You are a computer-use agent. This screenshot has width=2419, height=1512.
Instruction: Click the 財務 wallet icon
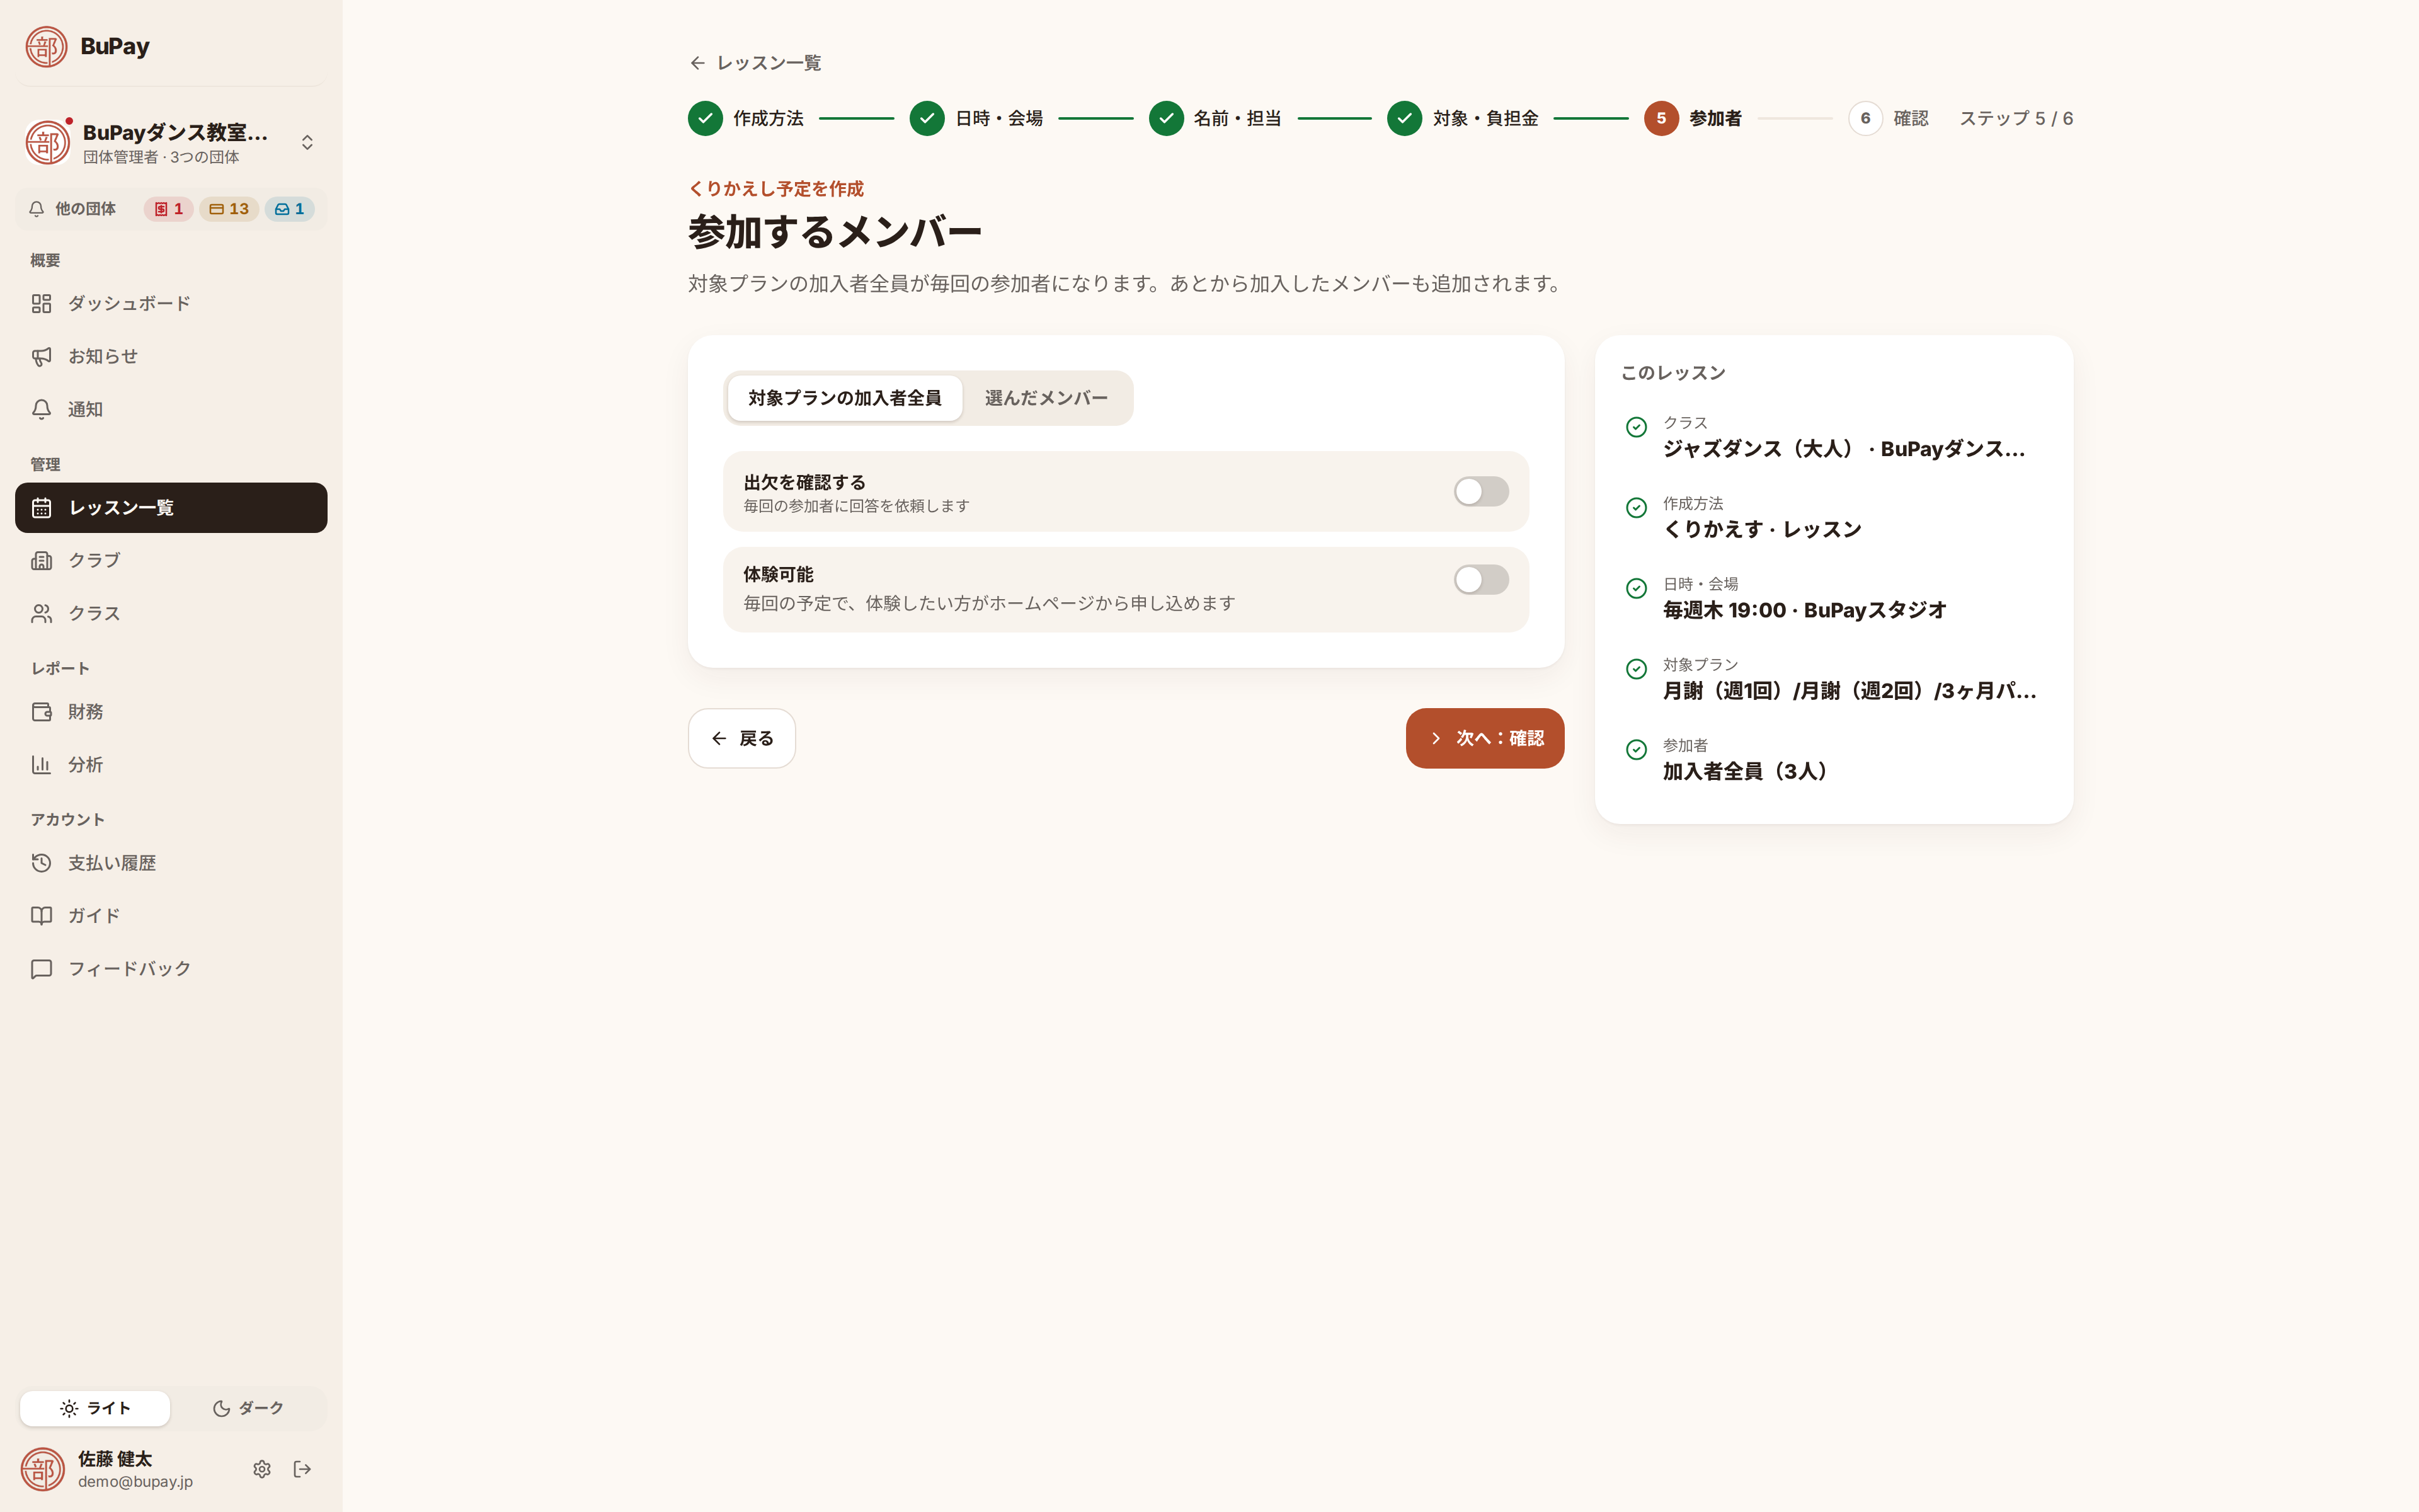pos(41,712)
